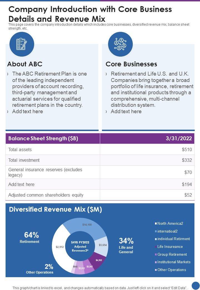Click the donut chart center revenue label
Screen dimensions: 200x290
coord(80,246)
